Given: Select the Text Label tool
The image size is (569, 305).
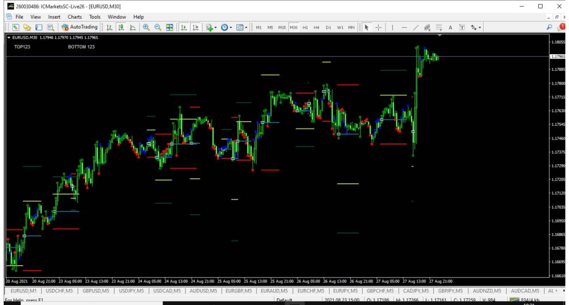Looking at the screenshot, I should click(x=462, y=27).
